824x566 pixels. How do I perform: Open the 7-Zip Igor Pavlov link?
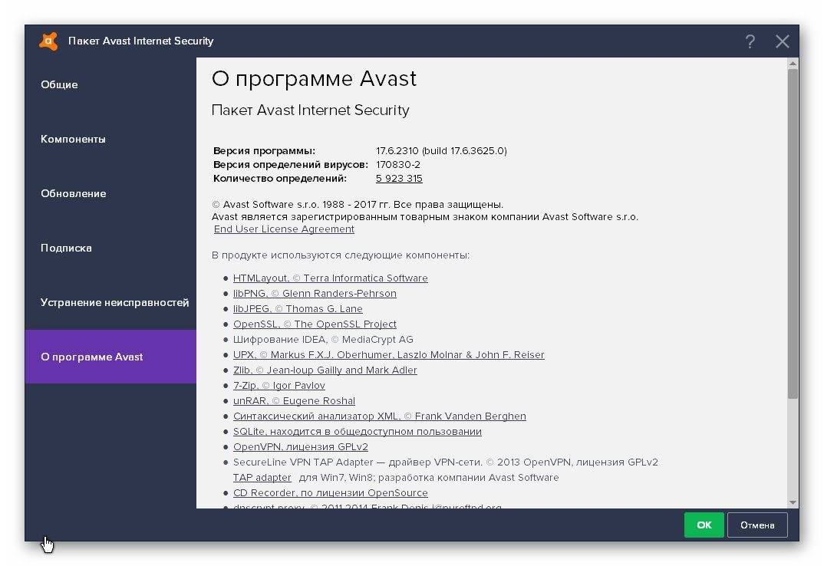pos(279,385)
